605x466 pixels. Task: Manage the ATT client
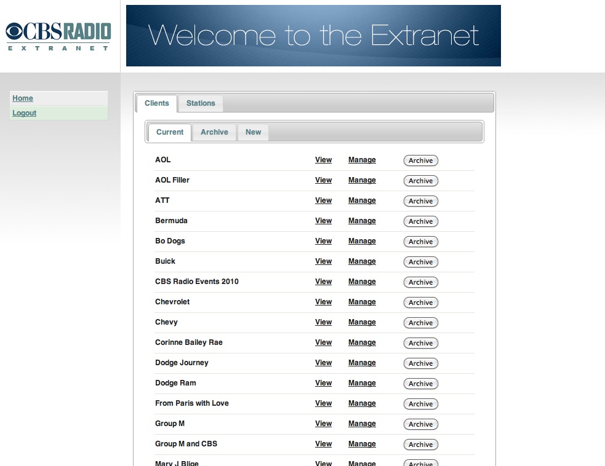coord(361,200)
